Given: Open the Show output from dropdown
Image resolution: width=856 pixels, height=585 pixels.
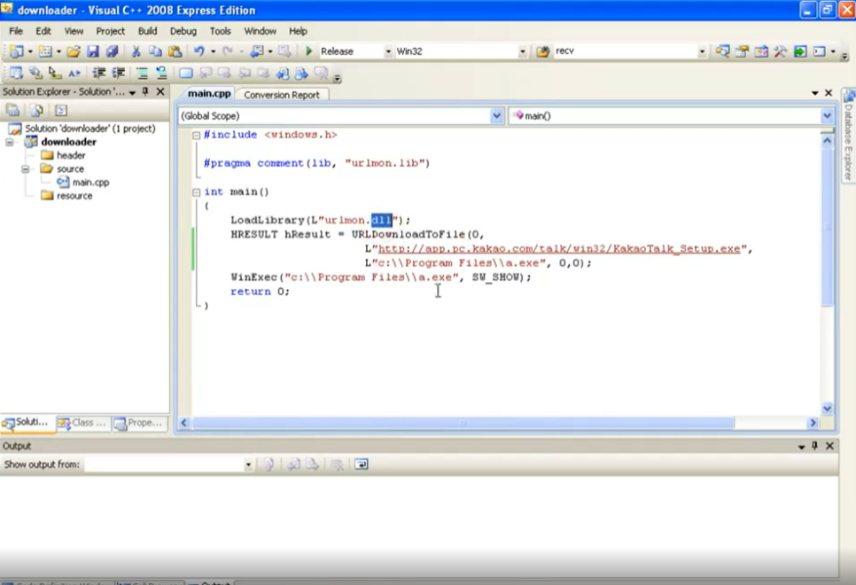Looking at the screenshot, I should pyautogui.click(x=248, y=464).
